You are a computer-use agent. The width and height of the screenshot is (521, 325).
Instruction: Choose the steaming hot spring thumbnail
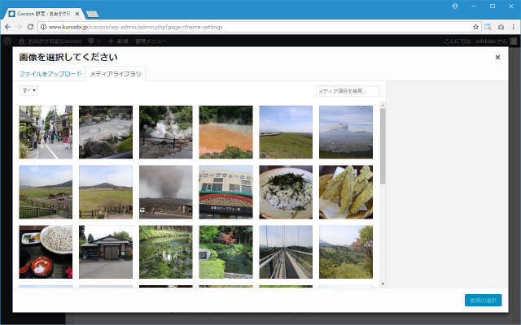point(166,132)
